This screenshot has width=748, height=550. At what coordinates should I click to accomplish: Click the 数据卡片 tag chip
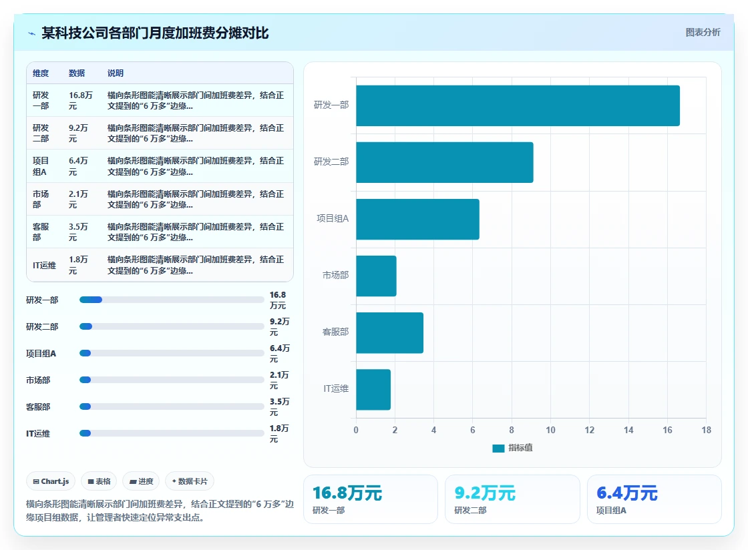(x=190, y=481)
